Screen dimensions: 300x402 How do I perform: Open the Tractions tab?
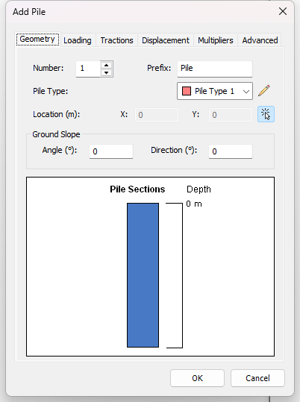click(x=116, y=40)
